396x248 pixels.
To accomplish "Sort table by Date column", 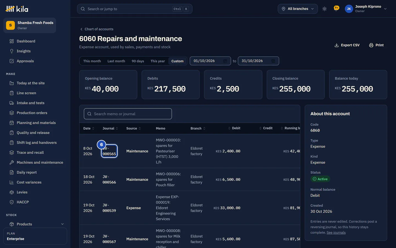I will point(89,128).
